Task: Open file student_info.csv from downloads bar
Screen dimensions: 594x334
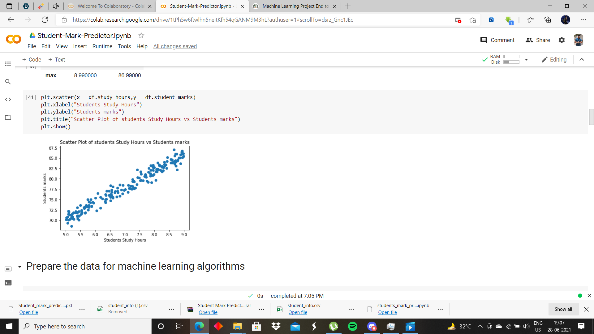Action: 298,312
